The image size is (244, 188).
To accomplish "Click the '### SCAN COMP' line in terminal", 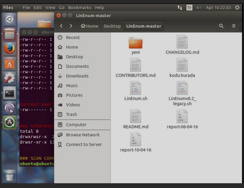I will [x=37, y=158].
